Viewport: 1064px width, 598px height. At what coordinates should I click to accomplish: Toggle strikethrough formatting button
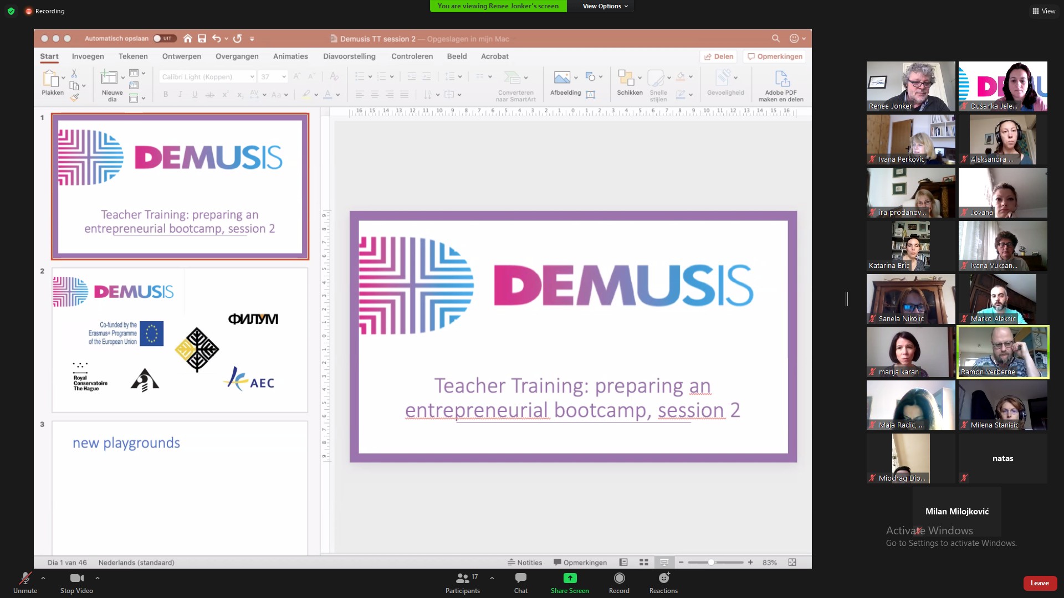tap(209, 95)
